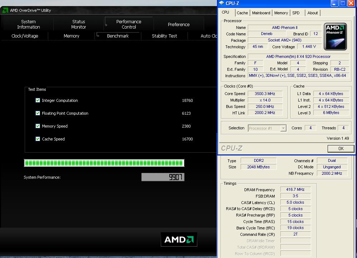357x258 pixels.
Task: Toggle the Memory Speed checkbox
Action: (38, 126)
